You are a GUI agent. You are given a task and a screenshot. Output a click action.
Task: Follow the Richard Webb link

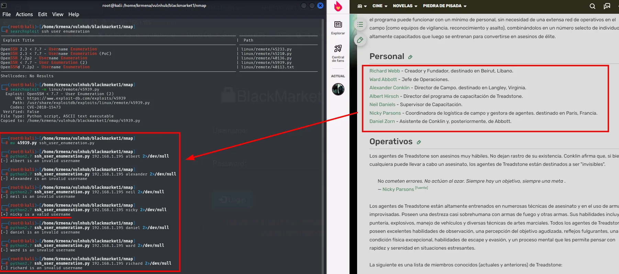(x=385, y=71)
